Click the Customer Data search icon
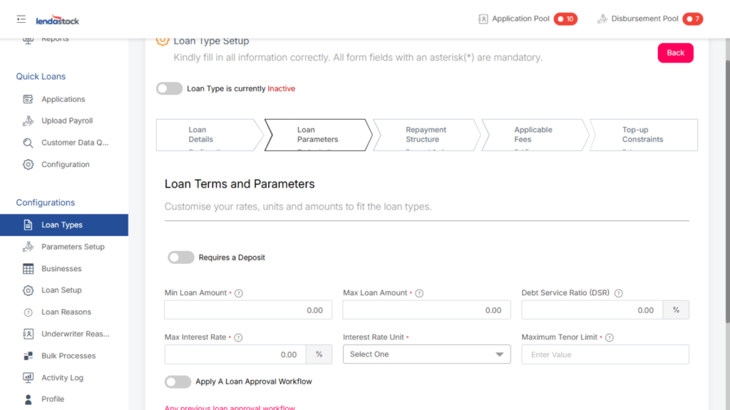 click(x=29, y=143)
